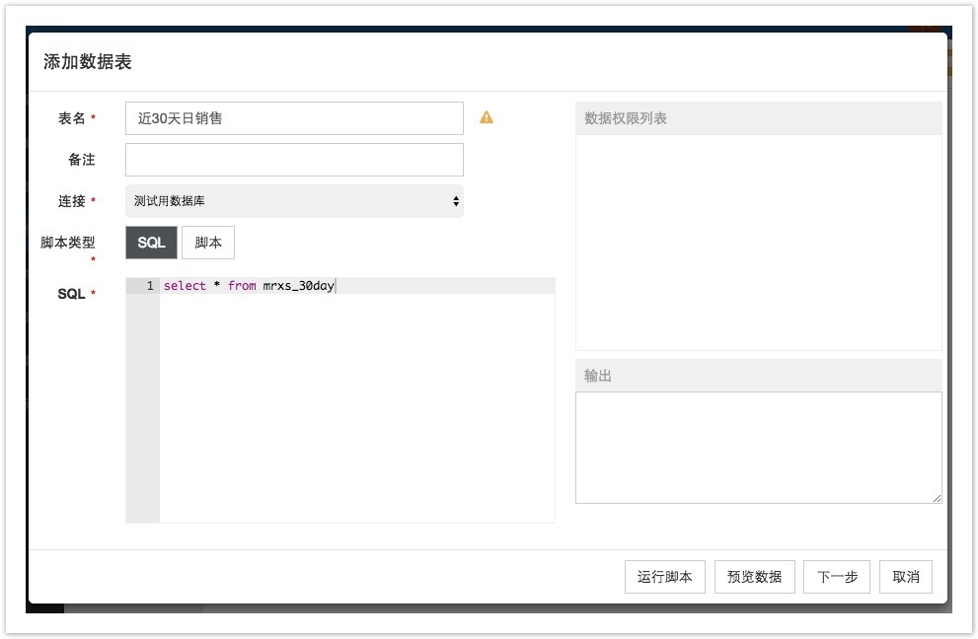Click line number 1 in editor gutter
The width and height of the screenshot is (978, 639).
pos(150,286)
